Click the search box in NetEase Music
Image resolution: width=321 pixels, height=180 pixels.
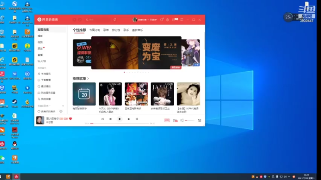(98, 20)
